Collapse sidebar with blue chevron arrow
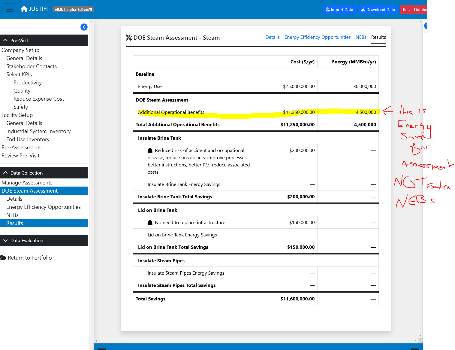The height and width of the screenshot is (350, 455). [x=84, y=27]
